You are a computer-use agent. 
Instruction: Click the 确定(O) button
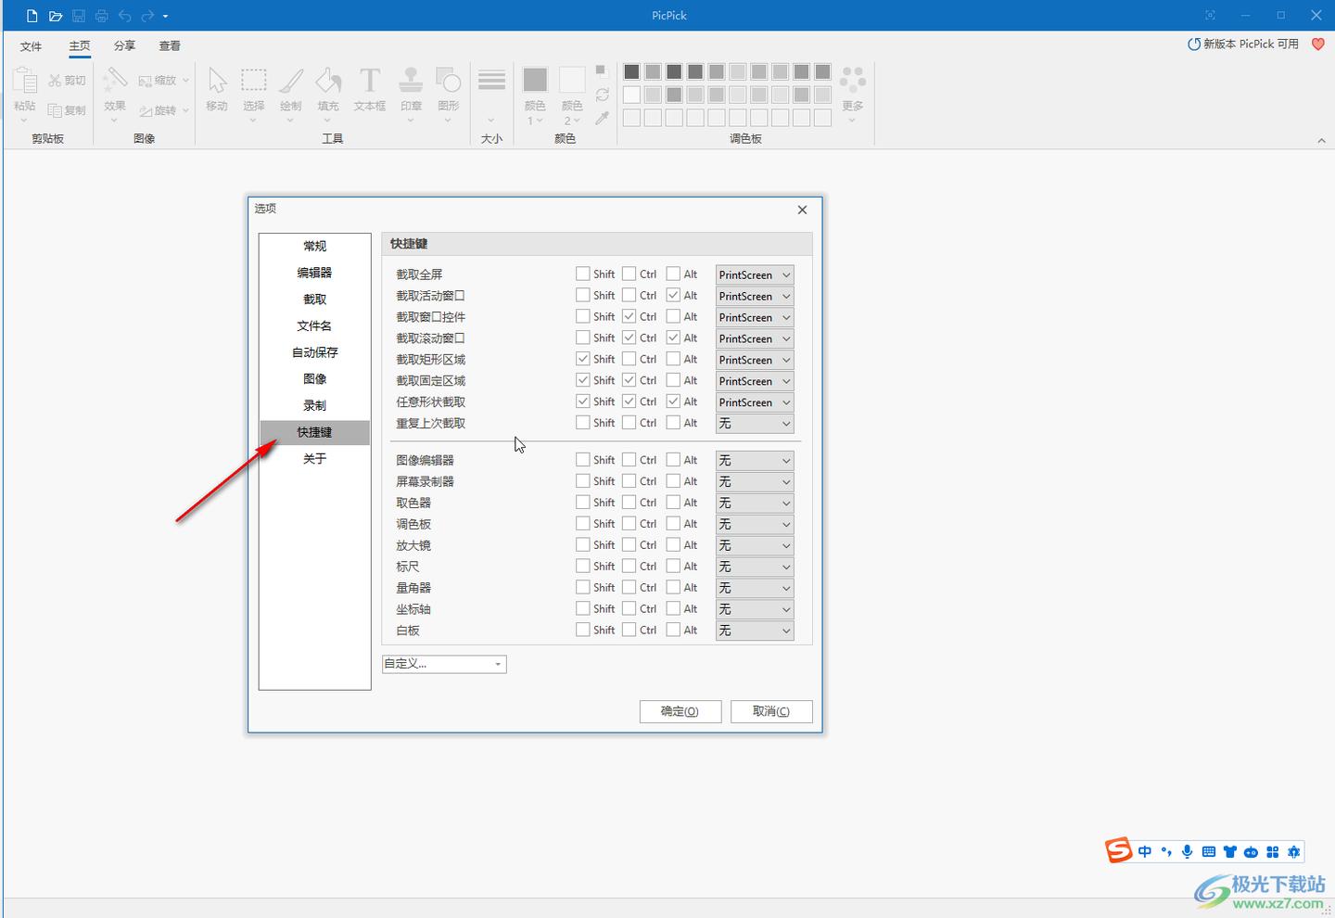(x=680, y=711)
